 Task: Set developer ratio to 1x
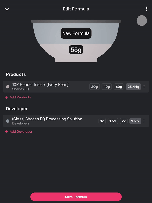[102, 121]
